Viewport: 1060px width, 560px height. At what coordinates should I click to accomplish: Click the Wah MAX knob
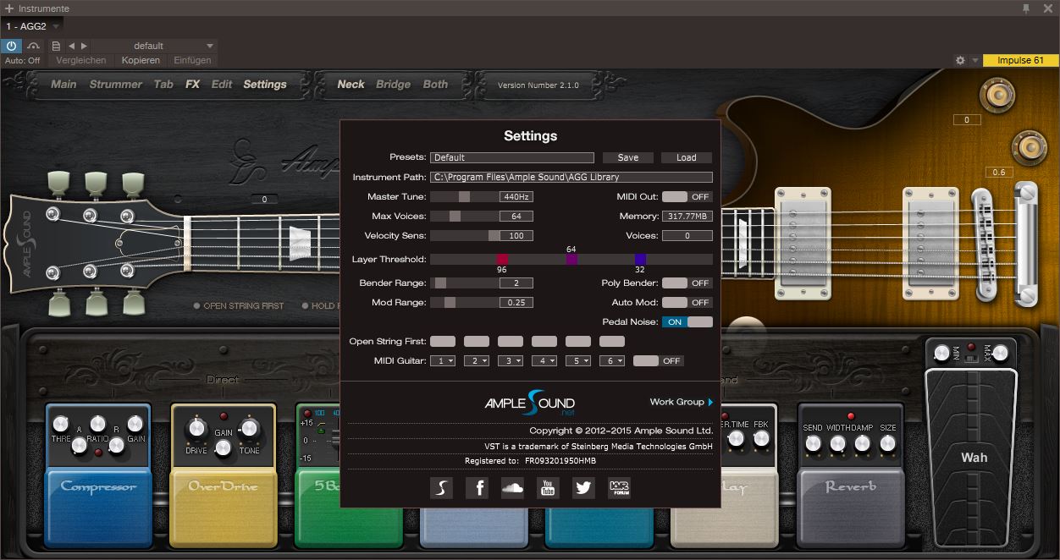tap(1000, 353)
